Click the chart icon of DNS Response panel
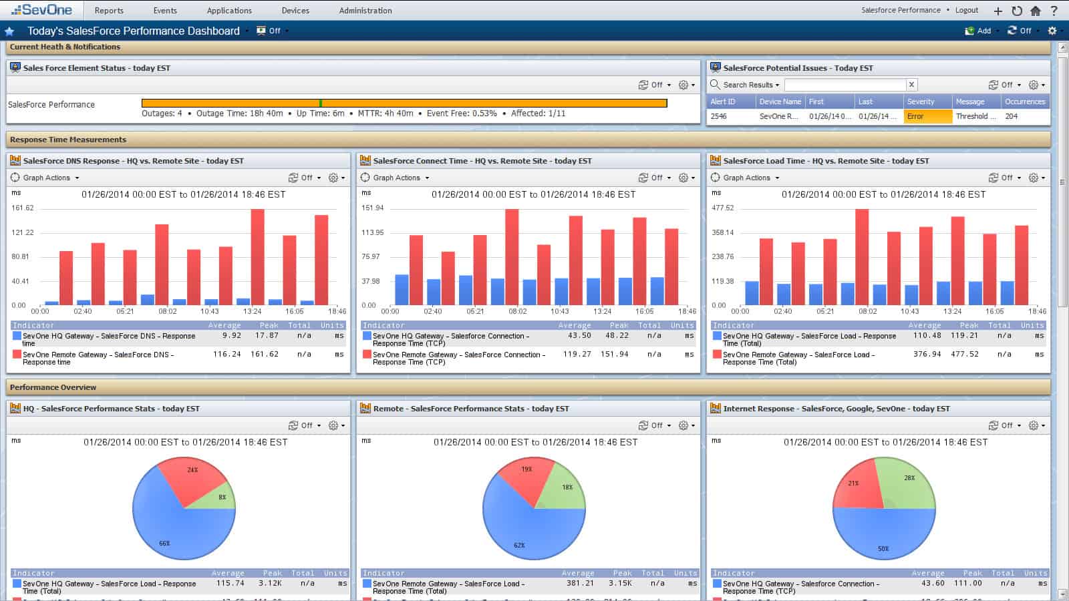The height and width of the screenshot is (601, 1069). (15, 160)
